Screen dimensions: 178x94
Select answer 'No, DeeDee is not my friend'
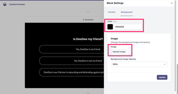(x=72, y=61)
